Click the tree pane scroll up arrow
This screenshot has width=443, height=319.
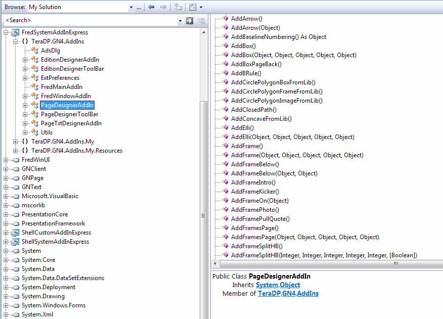[x=204, y=32]
